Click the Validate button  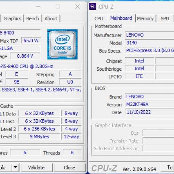pyautogui.click(x=36, y=167)
